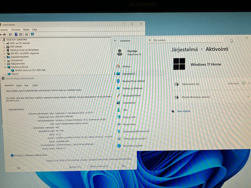This screenshot has width=251, height=188.
Task: Open Windows Update settings
Action: (x=132, y=146)
